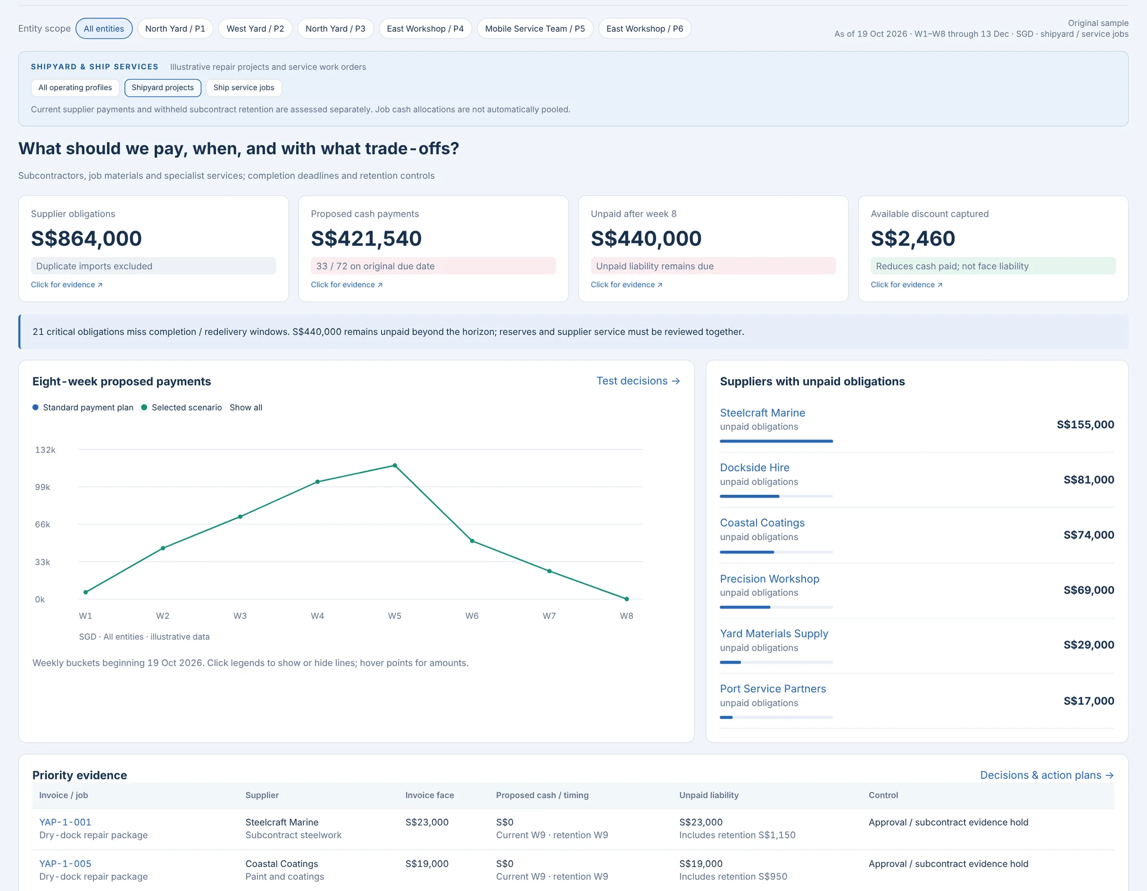Open evidence for Proposed cash payments card
This screenshot has height=891, width=1147.
(x=347, y=285)
